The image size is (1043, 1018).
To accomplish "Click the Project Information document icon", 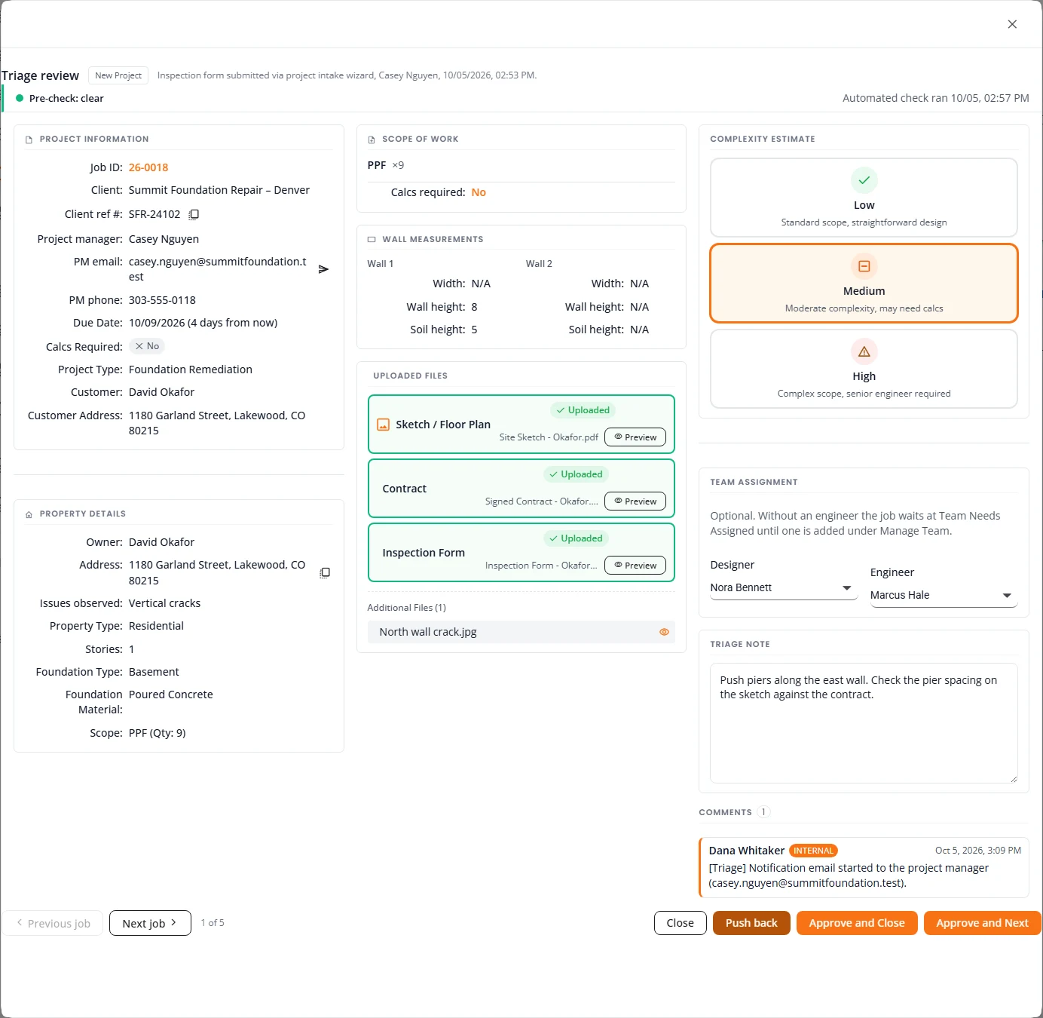I will pos(29,140).
